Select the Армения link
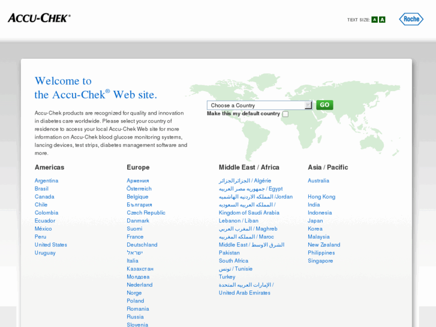This screenshot has height=327, width=436. pyautogui.click(x=138, y=181)
